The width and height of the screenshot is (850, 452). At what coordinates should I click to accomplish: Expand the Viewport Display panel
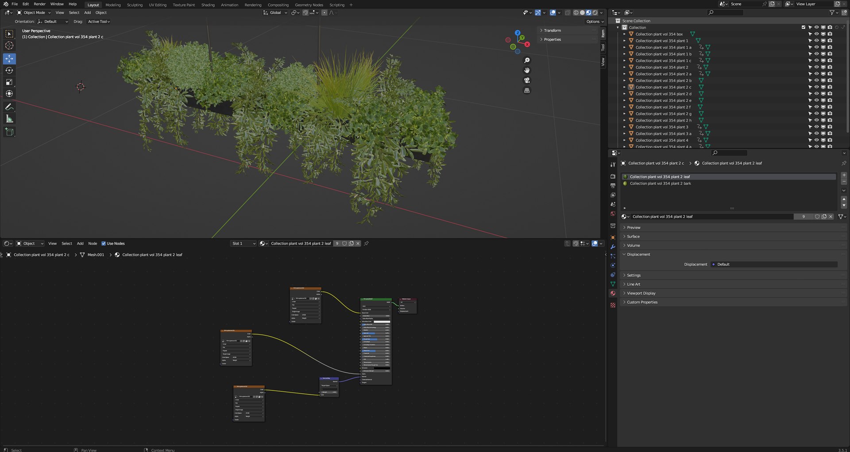pyautogui.click(x=733, y=293)
